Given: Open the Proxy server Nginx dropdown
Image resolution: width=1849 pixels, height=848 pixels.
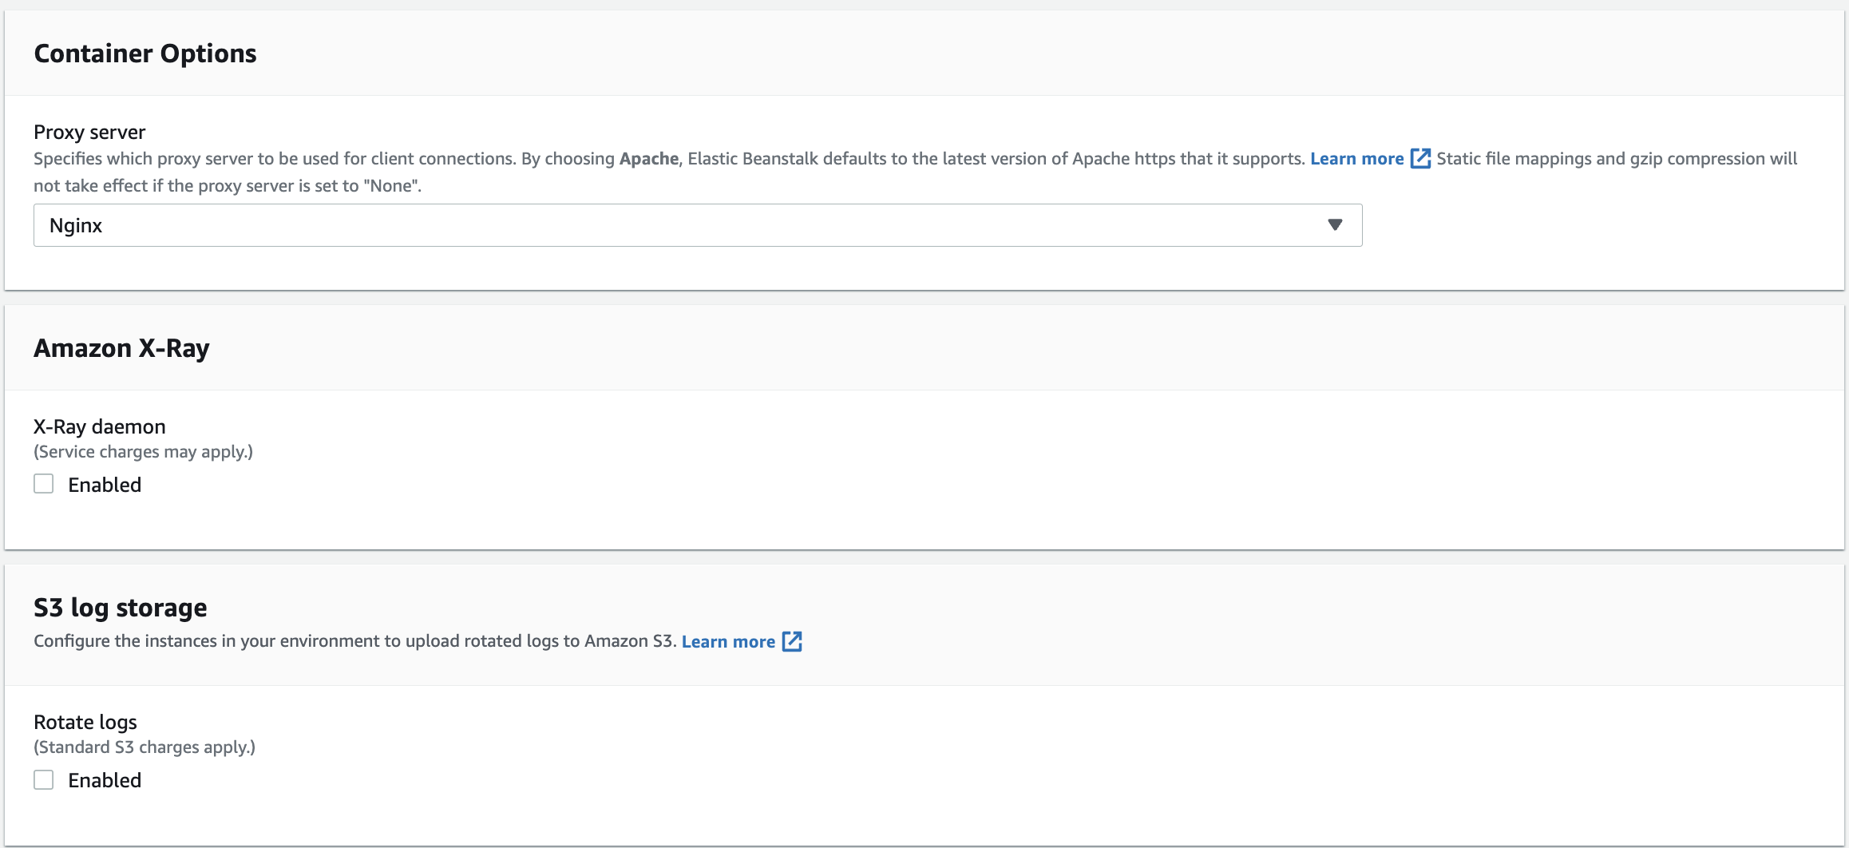Looking at the screenshot, I should (x=698, y=225).
